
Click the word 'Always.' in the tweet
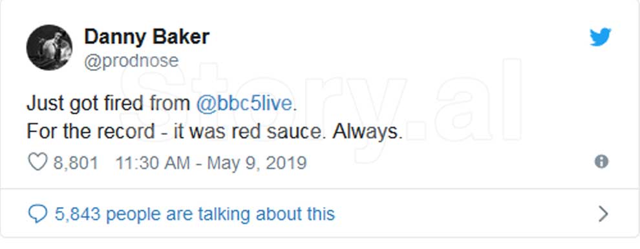click(x=367, y=132)
